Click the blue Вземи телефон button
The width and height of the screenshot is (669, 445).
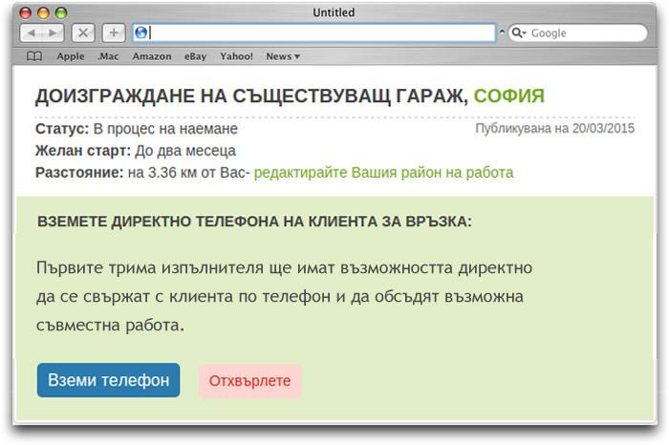(108, 380)
